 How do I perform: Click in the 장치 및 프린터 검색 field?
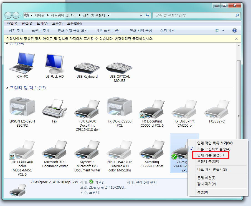[194, 15]
